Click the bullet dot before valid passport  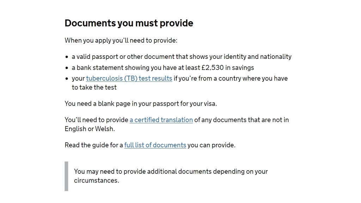[67, 57]
